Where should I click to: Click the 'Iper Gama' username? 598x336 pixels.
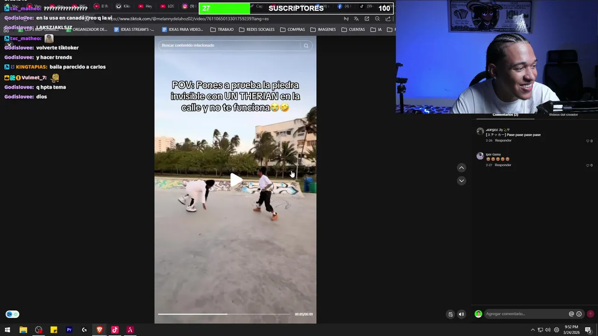tap(493, 154)
